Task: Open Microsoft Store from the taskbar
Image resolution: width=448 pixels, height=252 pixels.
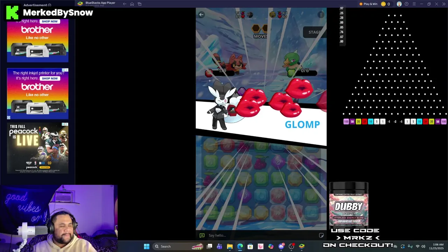Action: pyautogui.click(x=250, y=246)
